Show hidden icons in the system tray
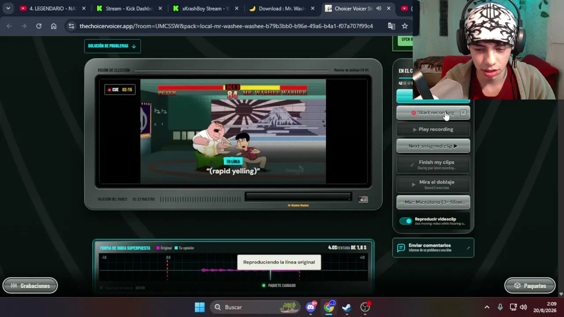 (x=487, y=307)
